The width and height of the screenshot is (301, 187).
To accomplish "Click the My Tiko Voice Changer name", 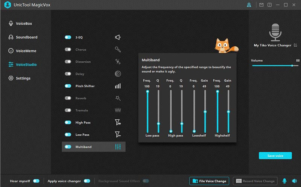I will [x=272, y=45].
